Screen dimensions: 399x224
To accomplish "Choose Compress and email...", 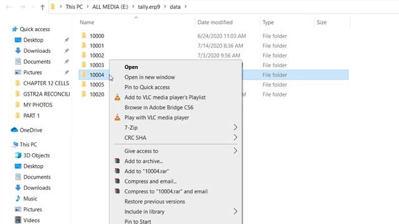I will 176,181.
